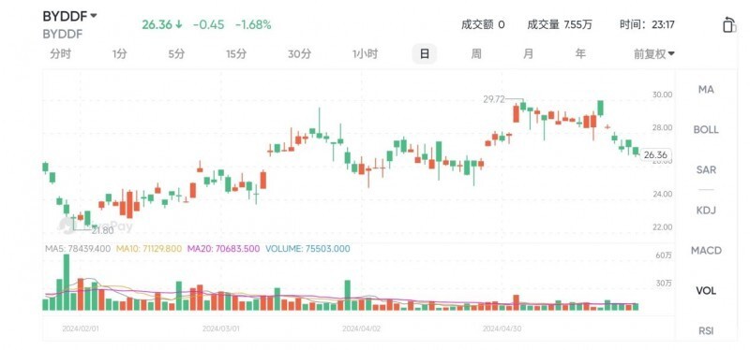750x350 pixels.
Task: Select the 1分 interval tab
Action: click(x=120, y=54)
